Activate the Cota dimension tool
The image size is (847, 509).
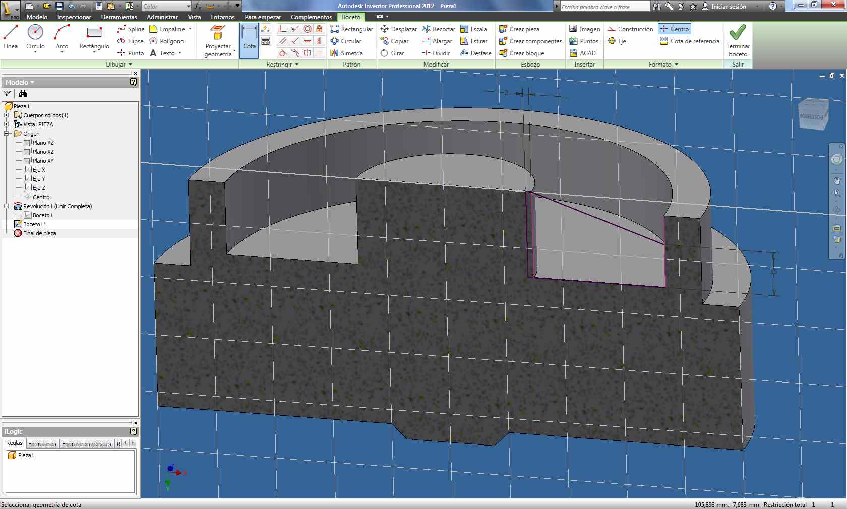(249, 40)
